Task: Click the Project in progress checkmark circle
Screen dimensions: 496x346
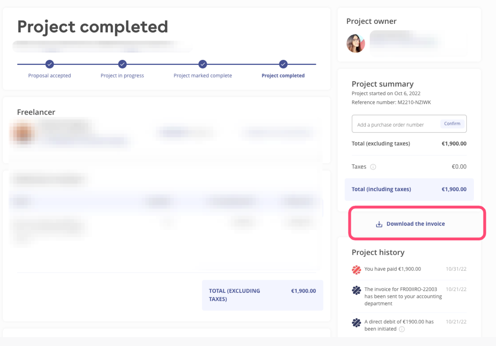Action: pos(122,64)
